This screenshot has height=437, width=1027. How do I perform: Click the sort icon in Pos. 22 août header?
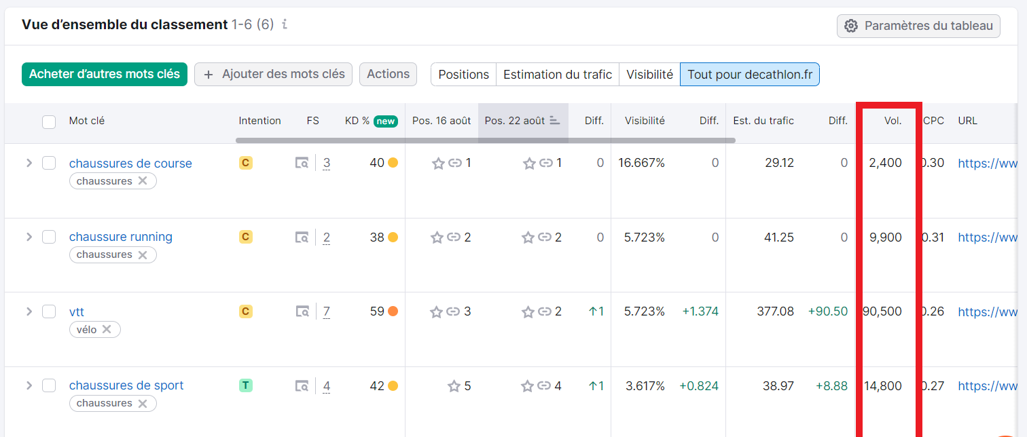[x=555, y=121]
